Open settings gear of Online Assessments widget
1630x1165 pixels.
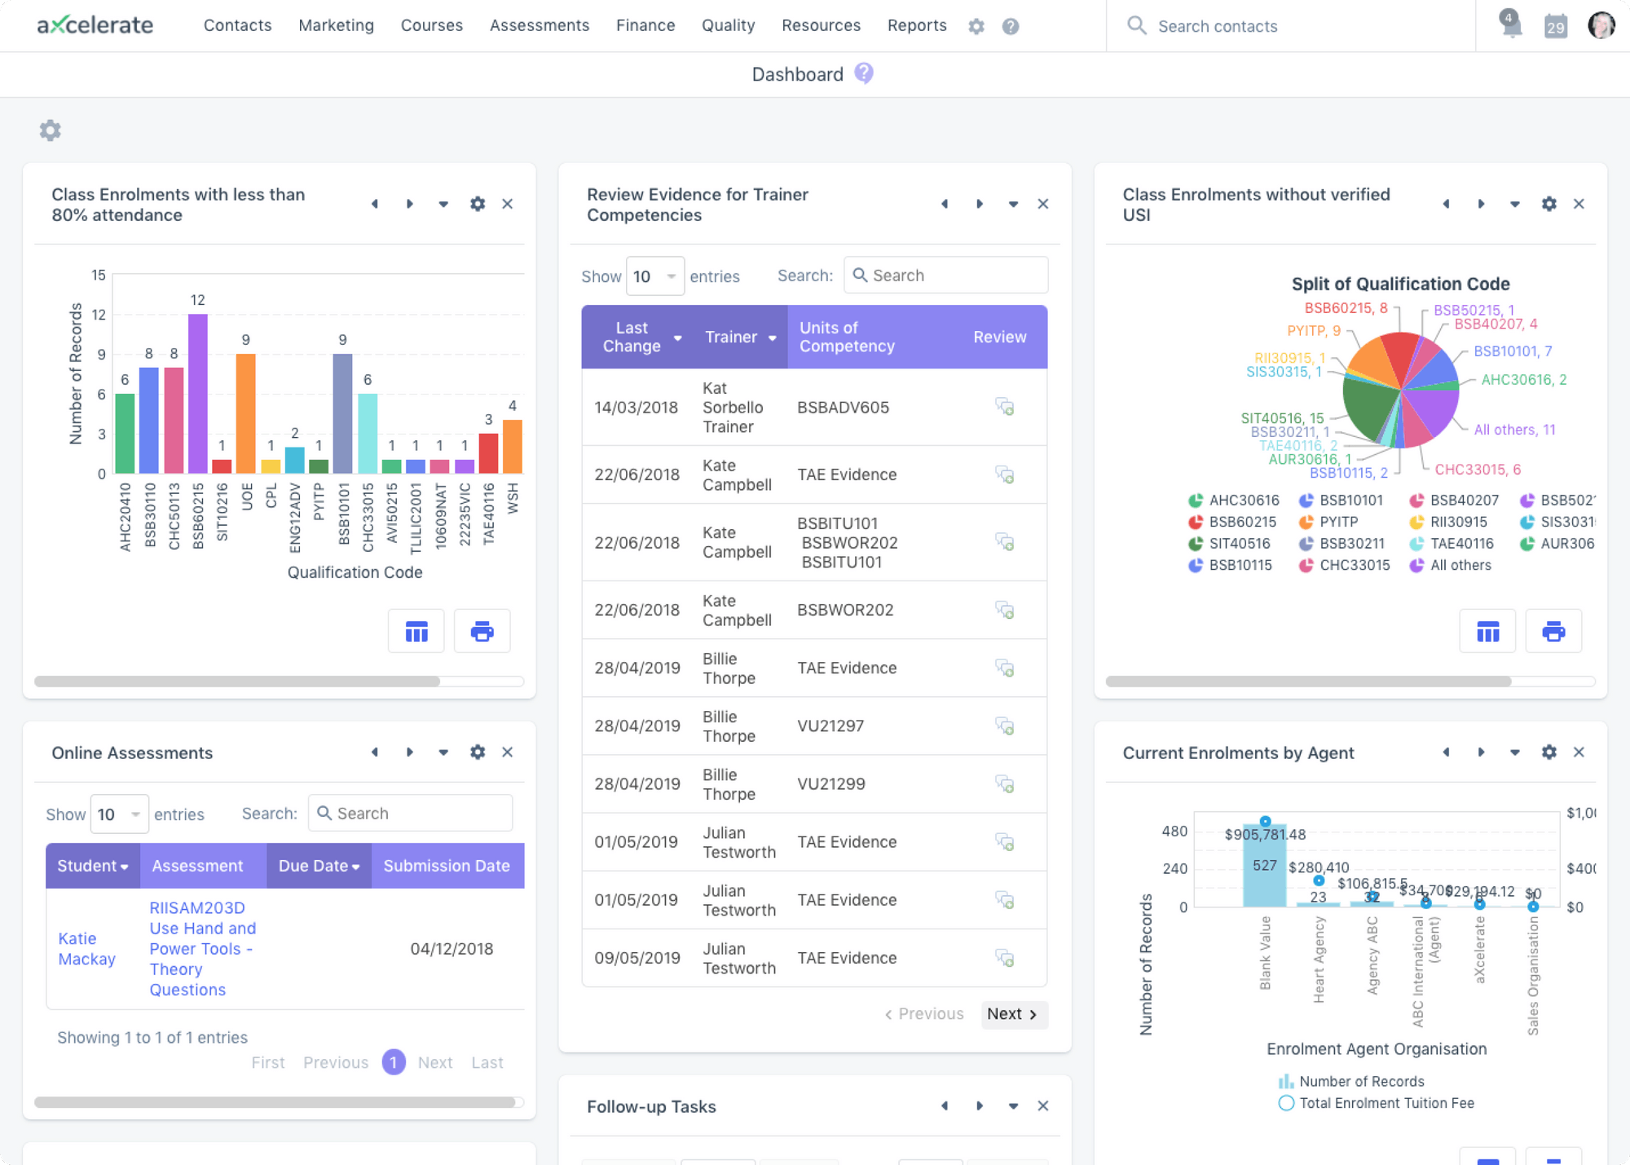[478, 752]
